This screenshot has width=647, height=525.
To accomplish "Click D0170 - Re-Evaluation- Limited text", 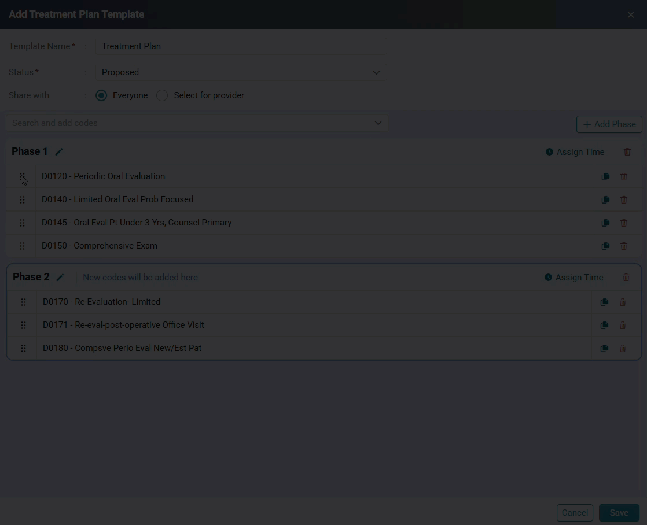I will click(x=101, y=301).
